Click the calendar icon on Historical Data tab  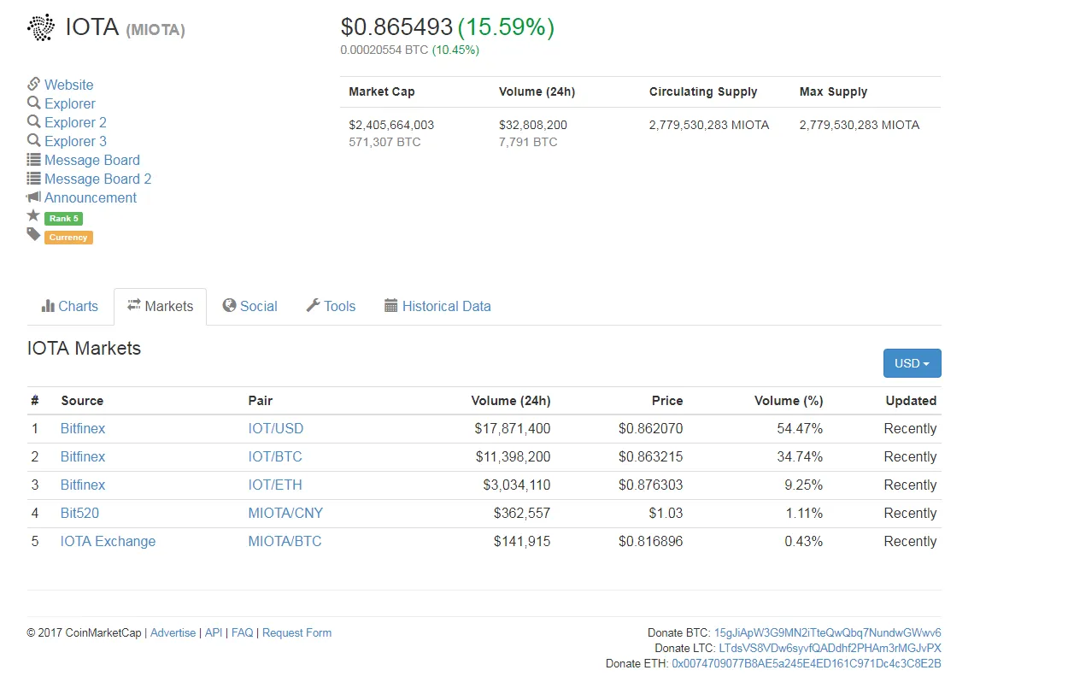click(x=391, y=305)
